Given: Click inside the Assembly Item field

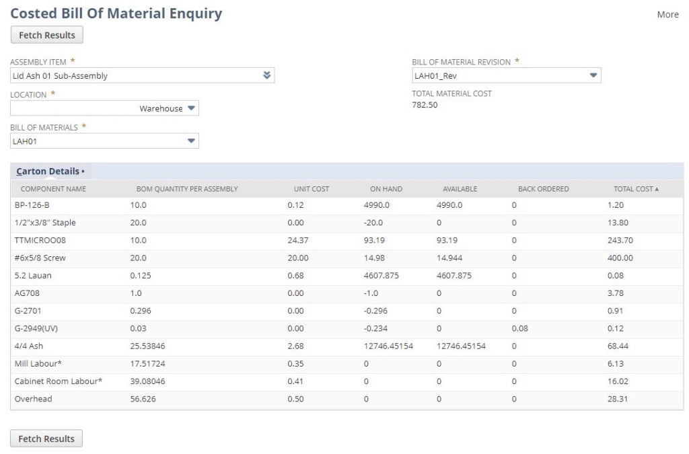Looking at the screenshot, I should (x=135, y=75).
